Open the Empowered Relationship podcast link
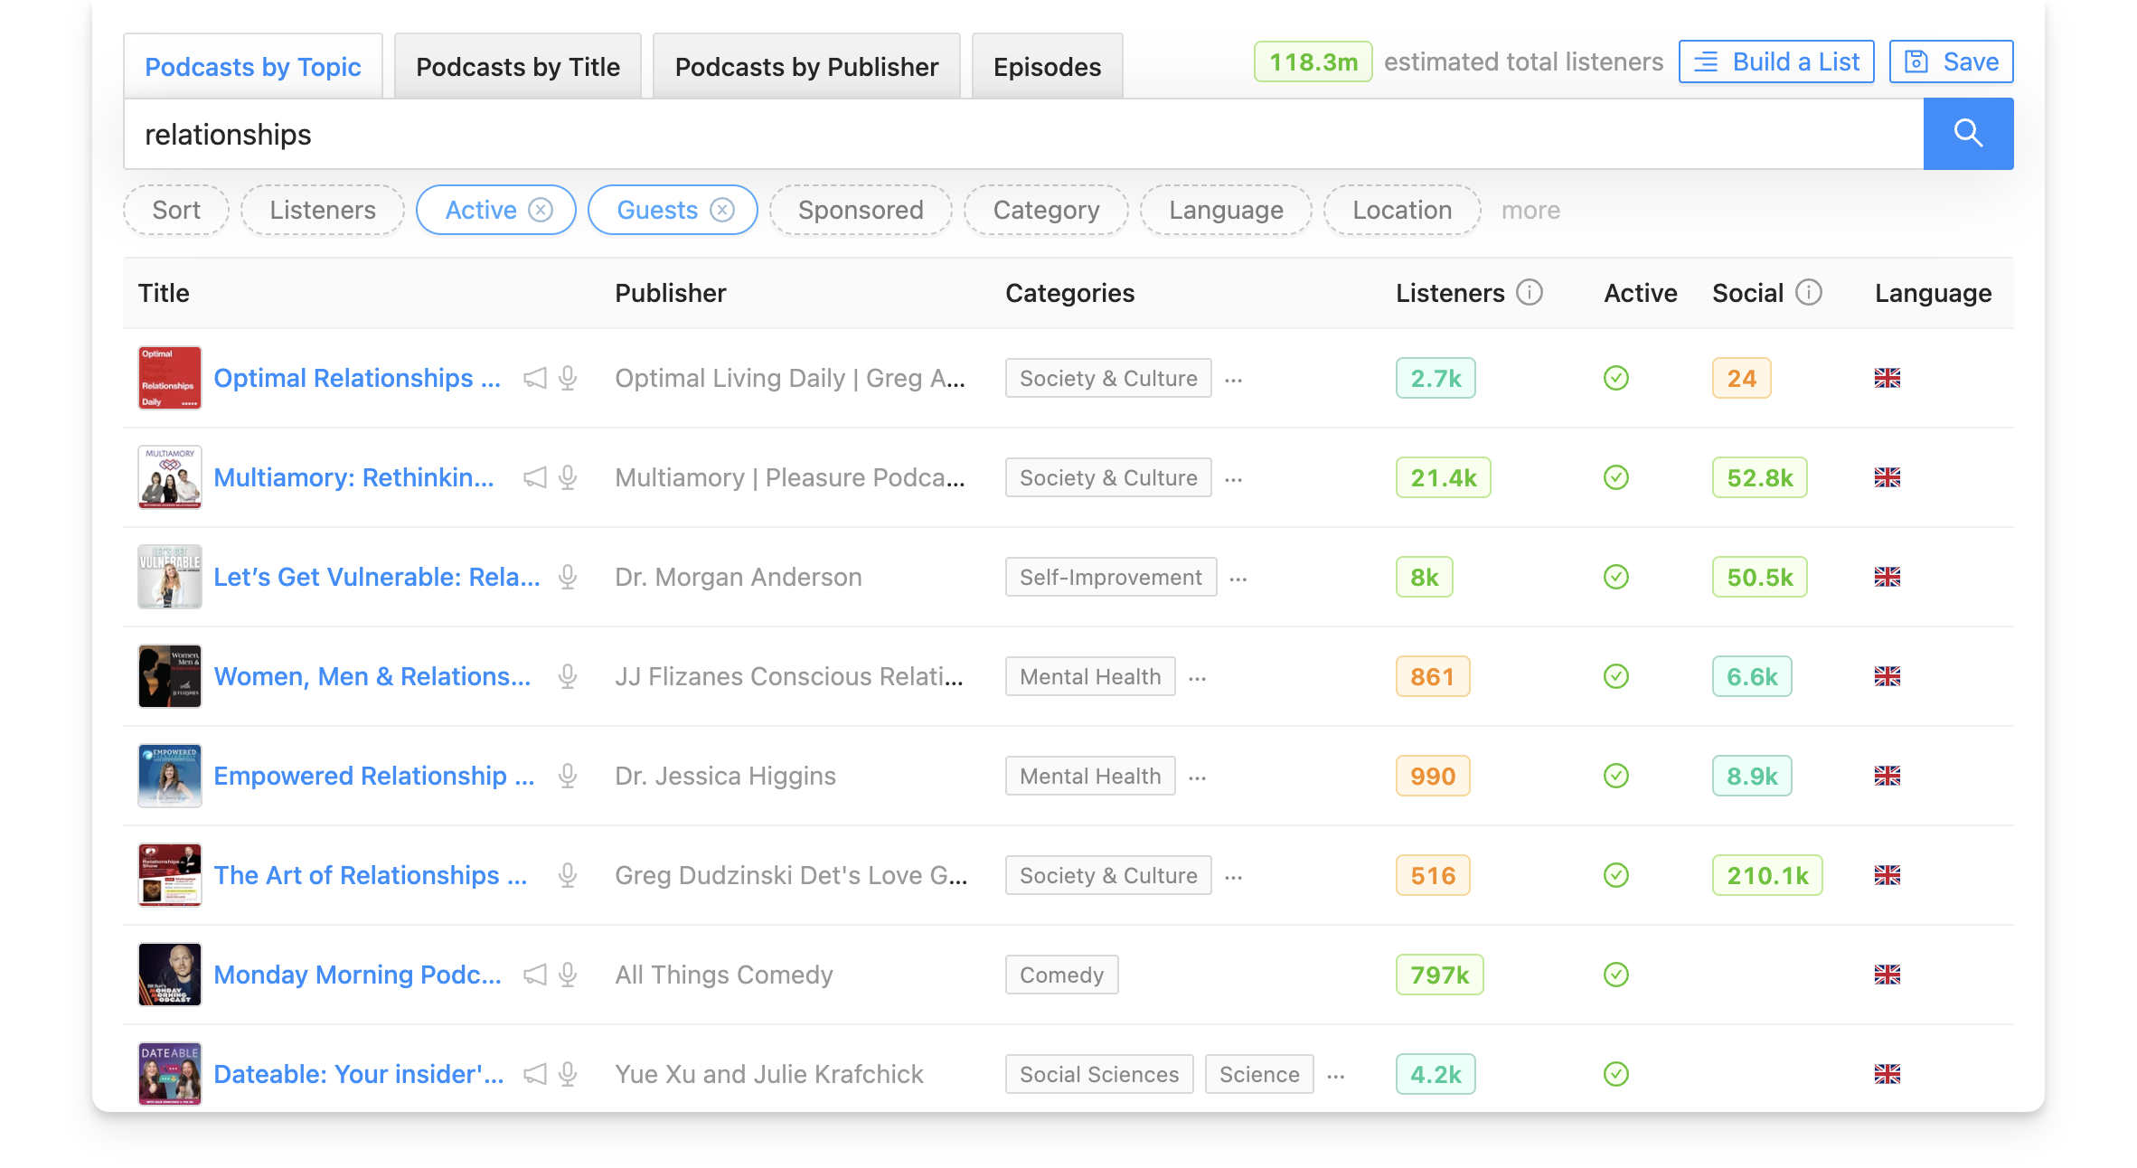 click(x=373, y=775)
